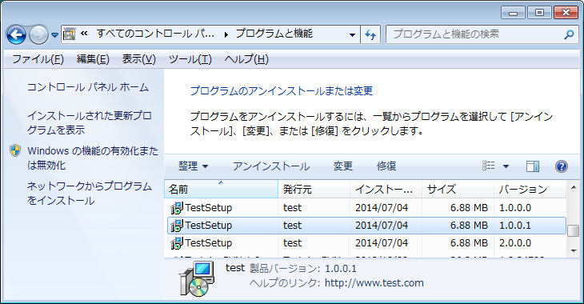This screenshot has width=584, height=304.
Task: Close the Programs and Features window
Action: [566, 13]
